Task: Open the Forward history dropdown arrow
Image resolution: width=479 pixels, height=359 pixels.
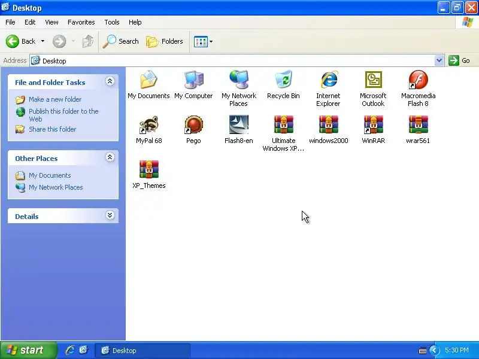Action: pos(73,41)
